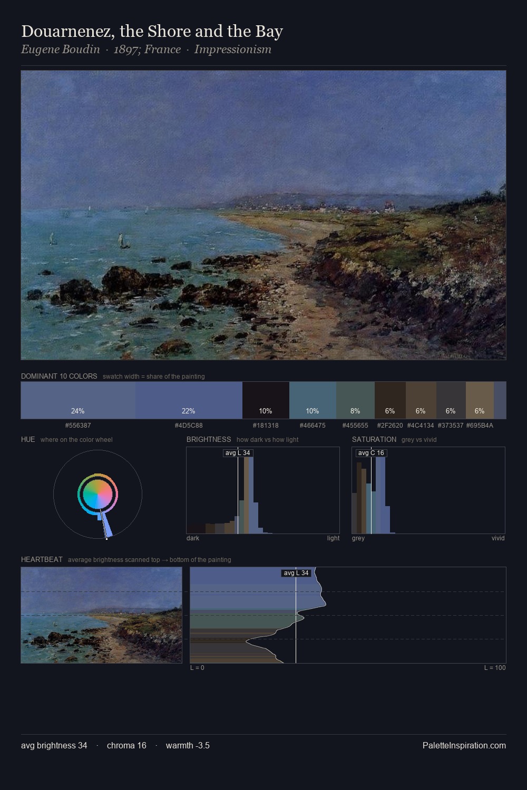Viewport: 527px width, 790px height.
Task: Select the 24% swatch #556387
Action: click(78, 400)
